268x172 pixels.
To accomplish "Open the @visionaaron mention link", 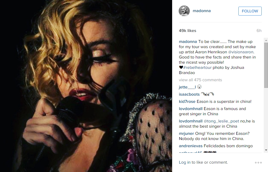I will point(241,52).
